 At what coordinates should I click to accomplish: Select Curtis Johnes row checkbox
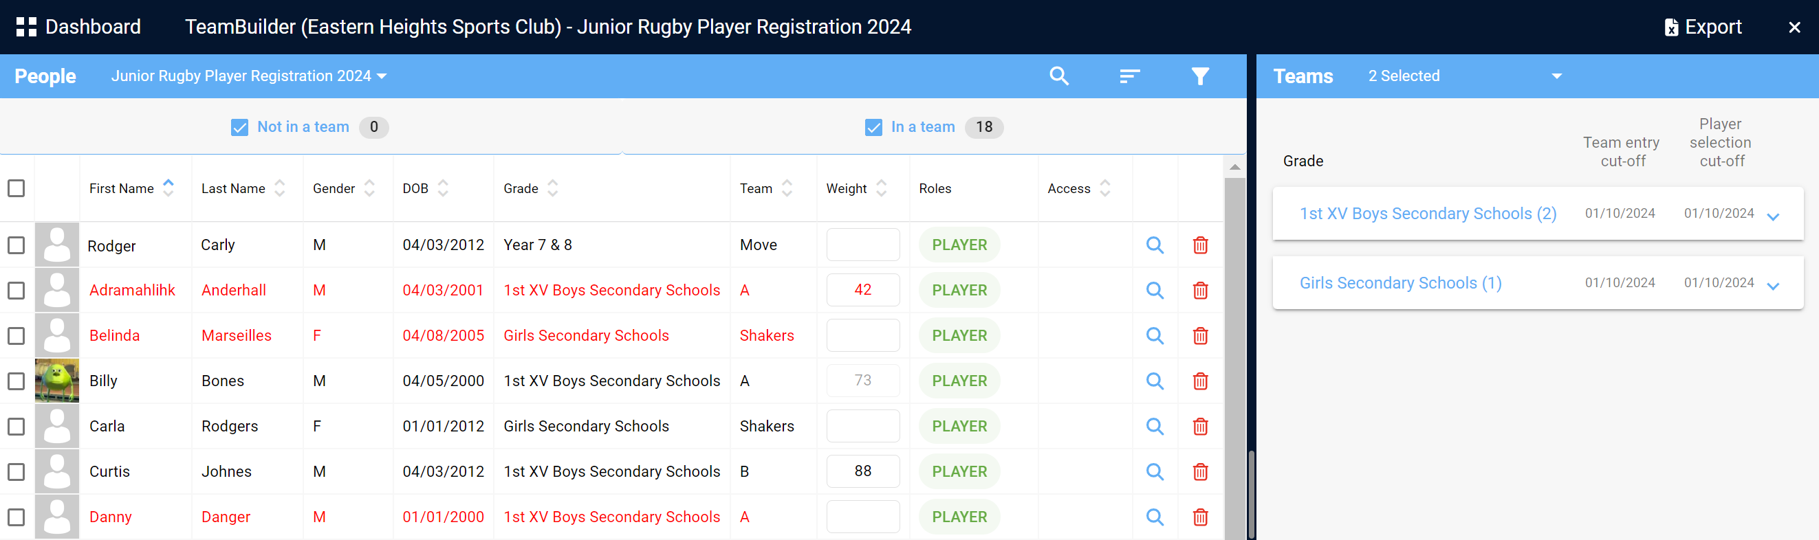pyautogui.click(x=17, y=471)
